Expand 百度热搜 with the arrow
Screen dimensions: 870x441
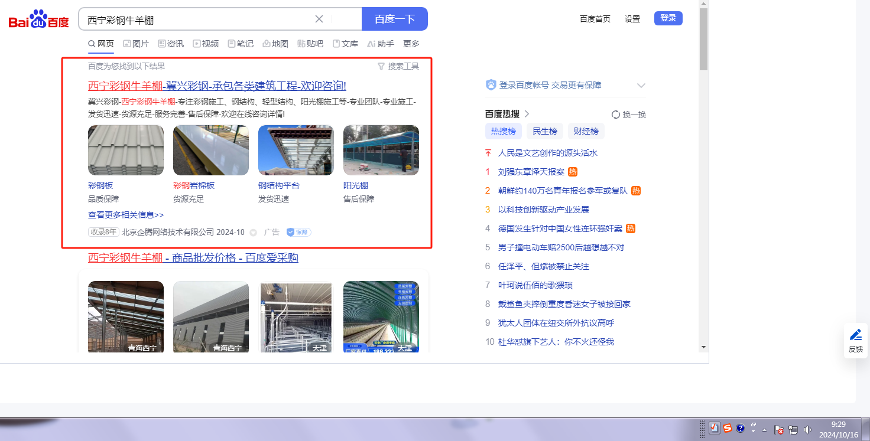(x=527, y=114)
